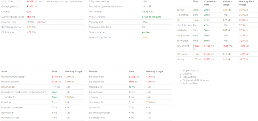
Task: Select the Queries count 839
Action: tap(29, 12)
